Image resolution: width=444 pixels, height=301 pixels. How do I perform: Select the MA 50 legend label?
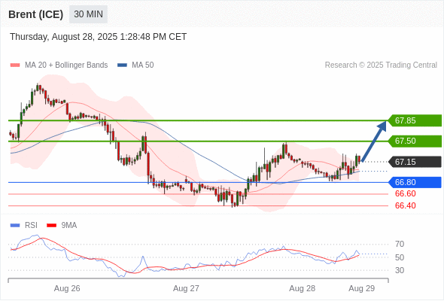[143, 65]
